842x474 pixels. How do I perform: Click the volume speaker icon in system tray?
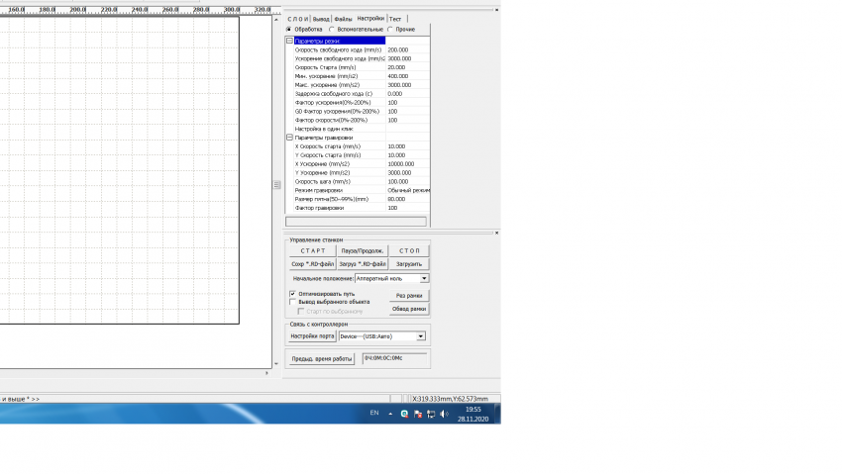[x=444, y=414]
